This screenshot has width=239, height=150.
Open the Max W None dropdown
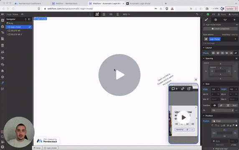(215, 99)
